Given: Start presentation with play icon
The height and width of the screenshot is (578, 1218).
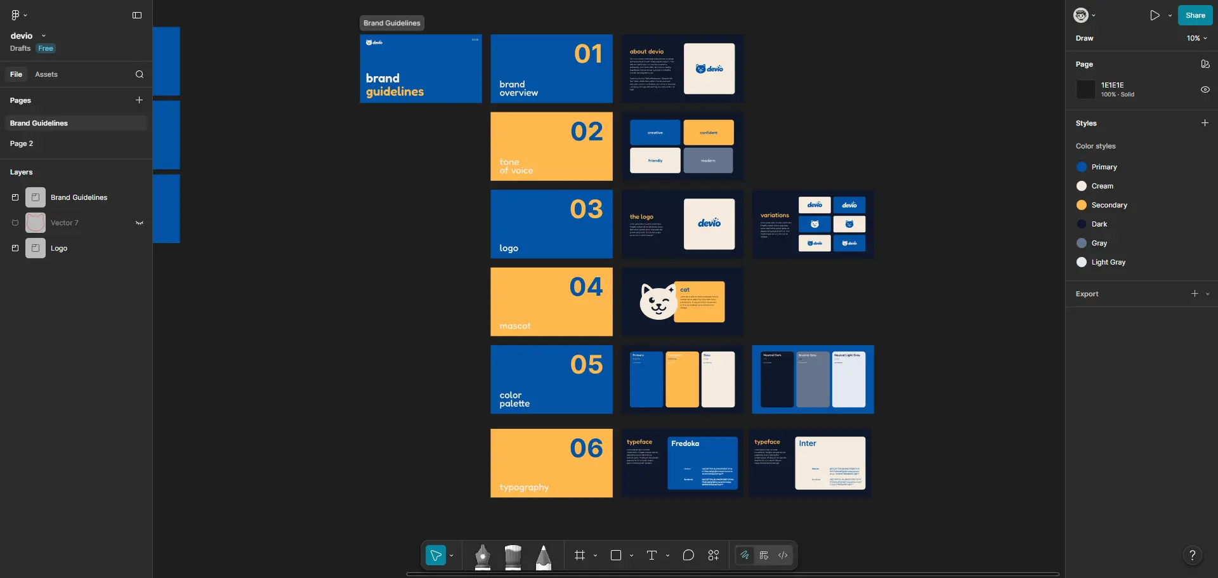Looking at the screenshot, I should coord(1155,15).
